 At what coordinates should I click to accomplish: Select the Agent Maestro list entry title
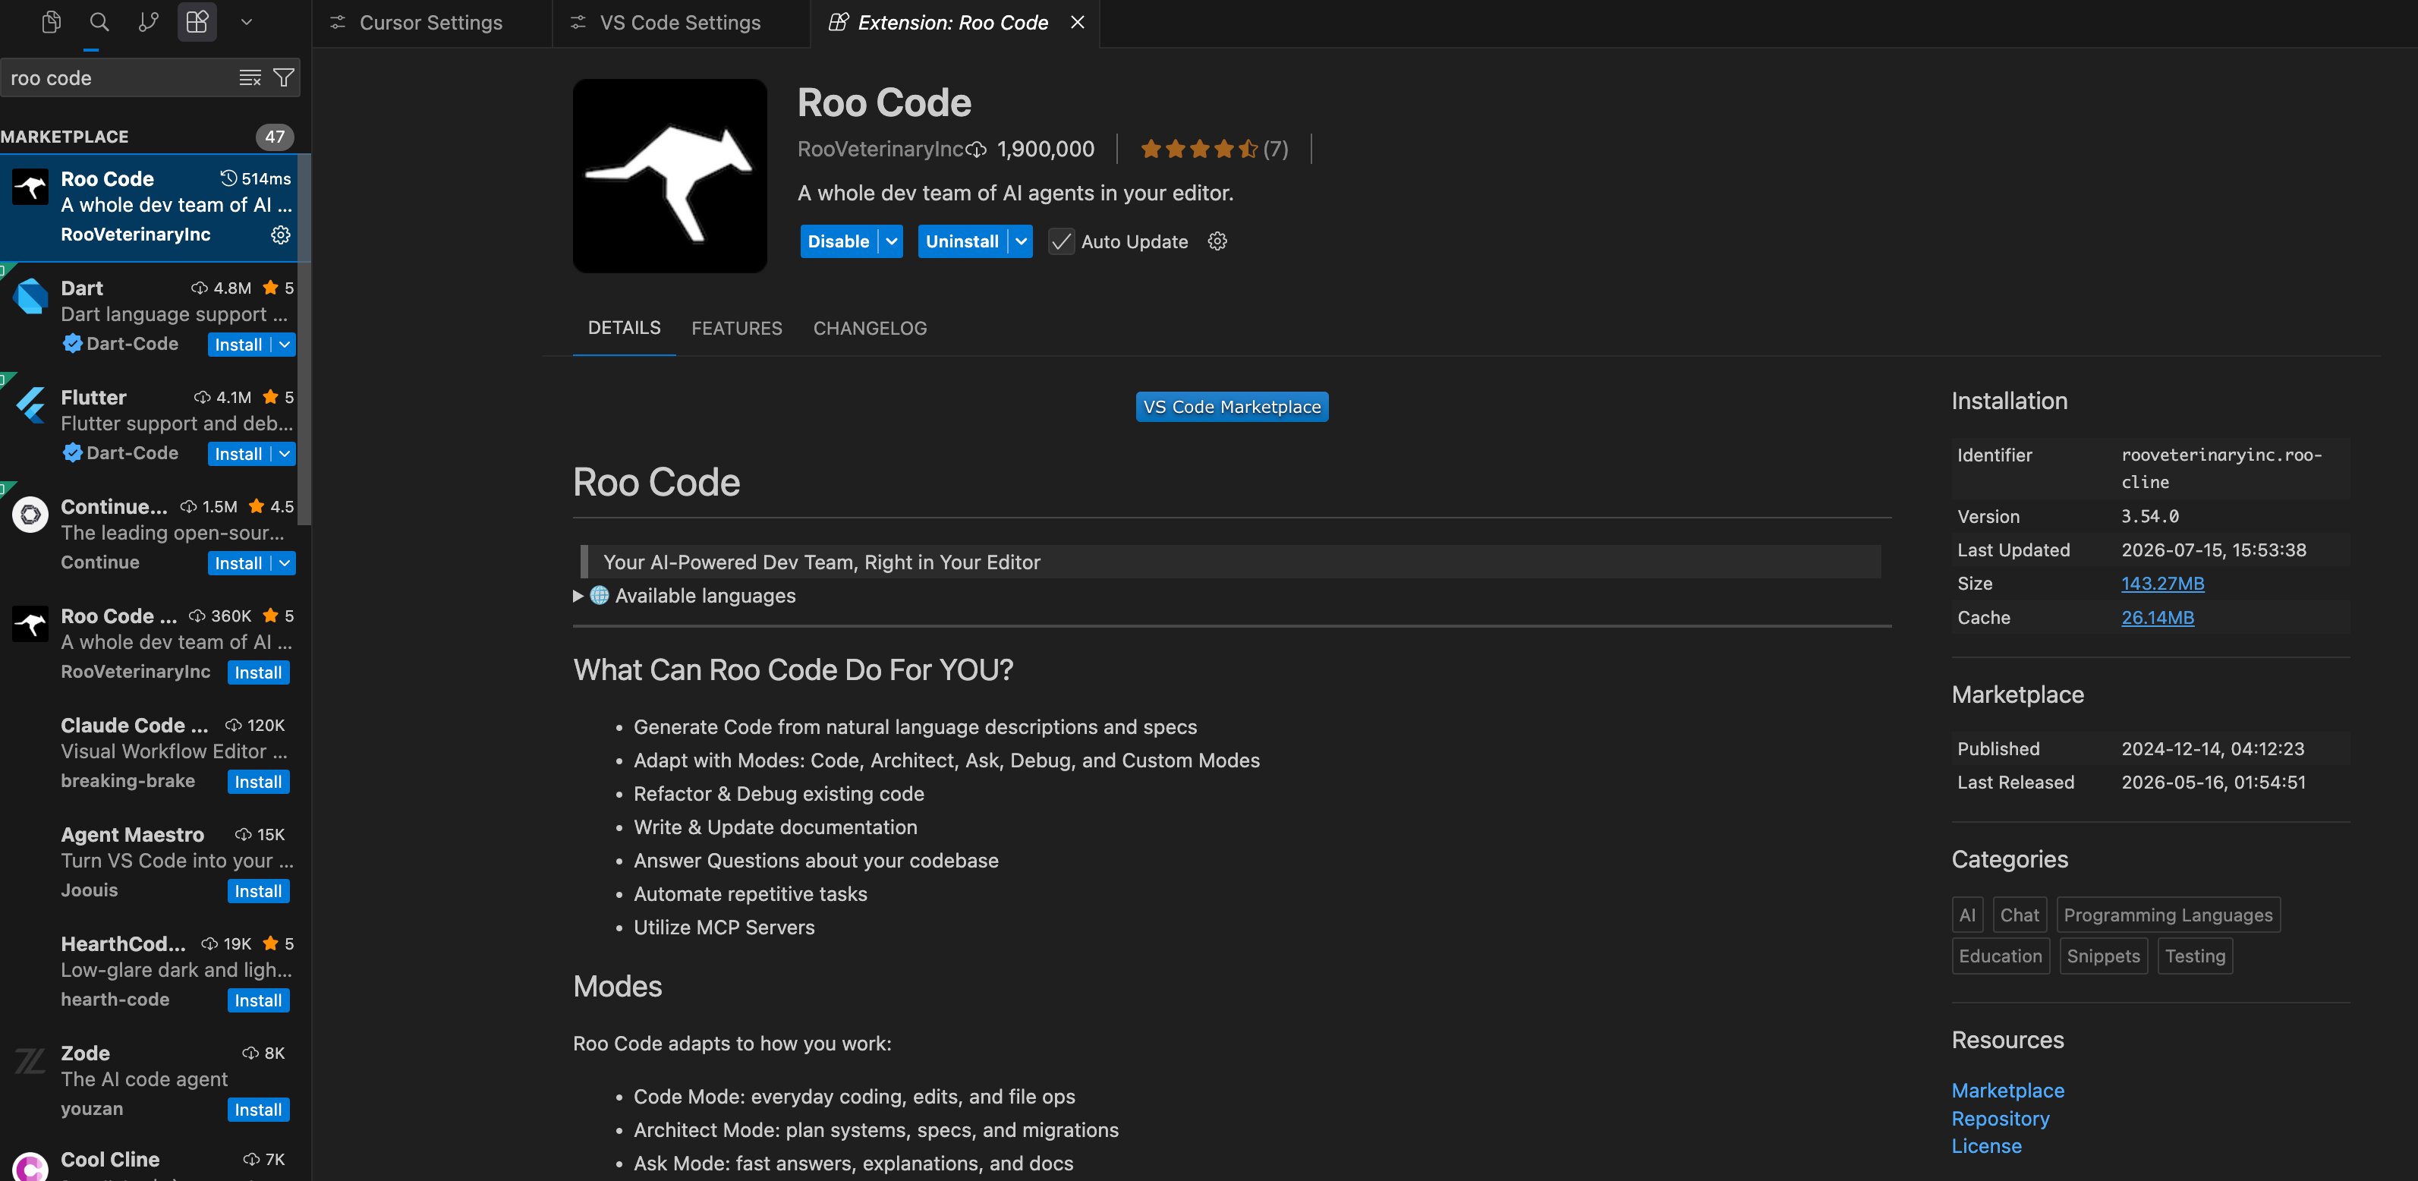[x=132, y=835]
